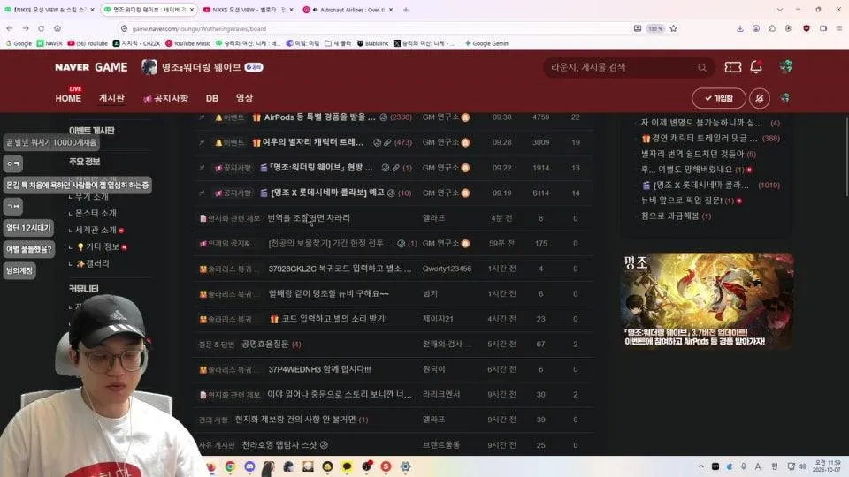Switch to the 공지사항 tab
This screenshot has width=849, height=477.
(166, 98)
